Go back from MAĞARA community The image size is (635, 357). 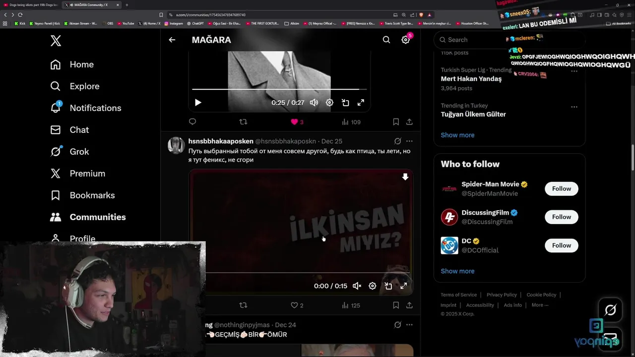172,40
